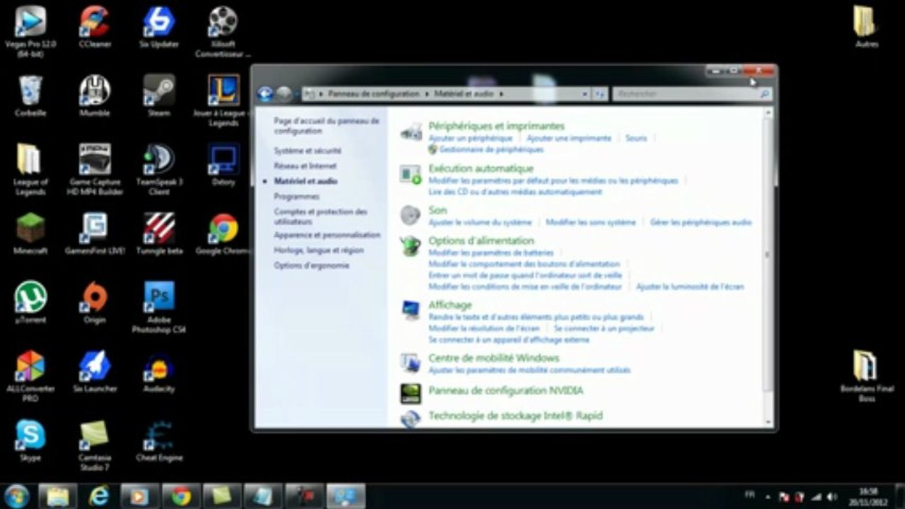Select the Corbeille recycle bin icon

[30, 95]
